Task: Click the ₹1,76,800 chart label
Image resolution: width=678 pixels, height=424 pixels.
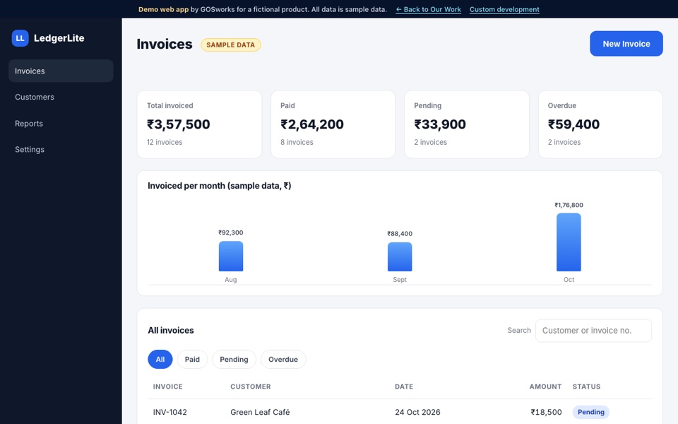Action: [569, 205]
